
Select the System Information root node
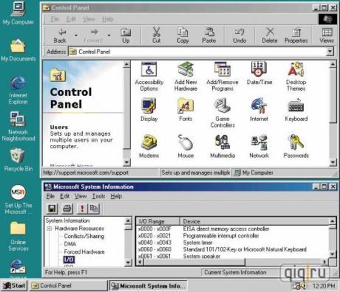68,221
